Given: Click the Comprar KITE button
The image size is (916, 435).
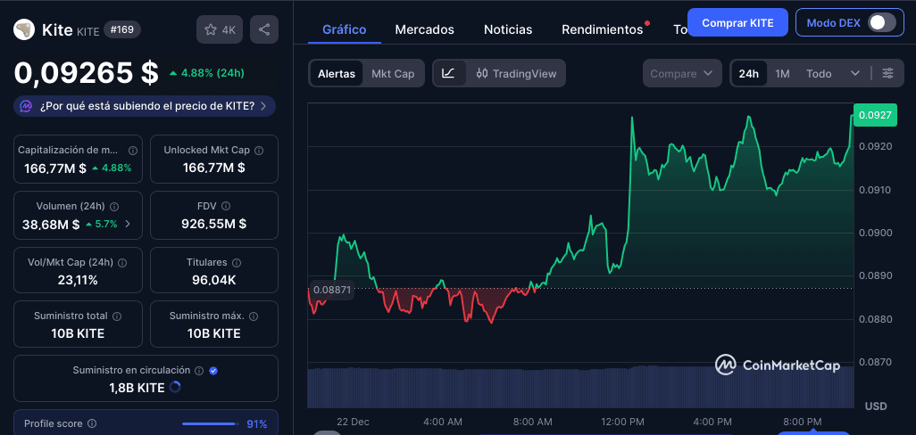Looking at the screenshot, I should [737, 22].
